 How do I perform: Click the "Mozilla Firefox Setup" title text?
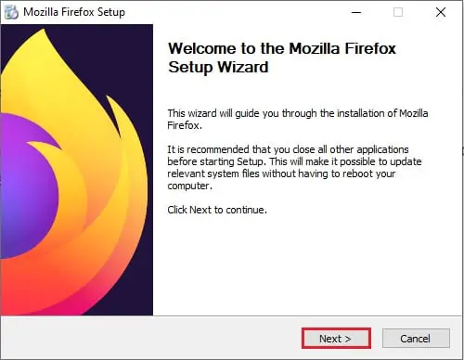(x=74, y=12)
